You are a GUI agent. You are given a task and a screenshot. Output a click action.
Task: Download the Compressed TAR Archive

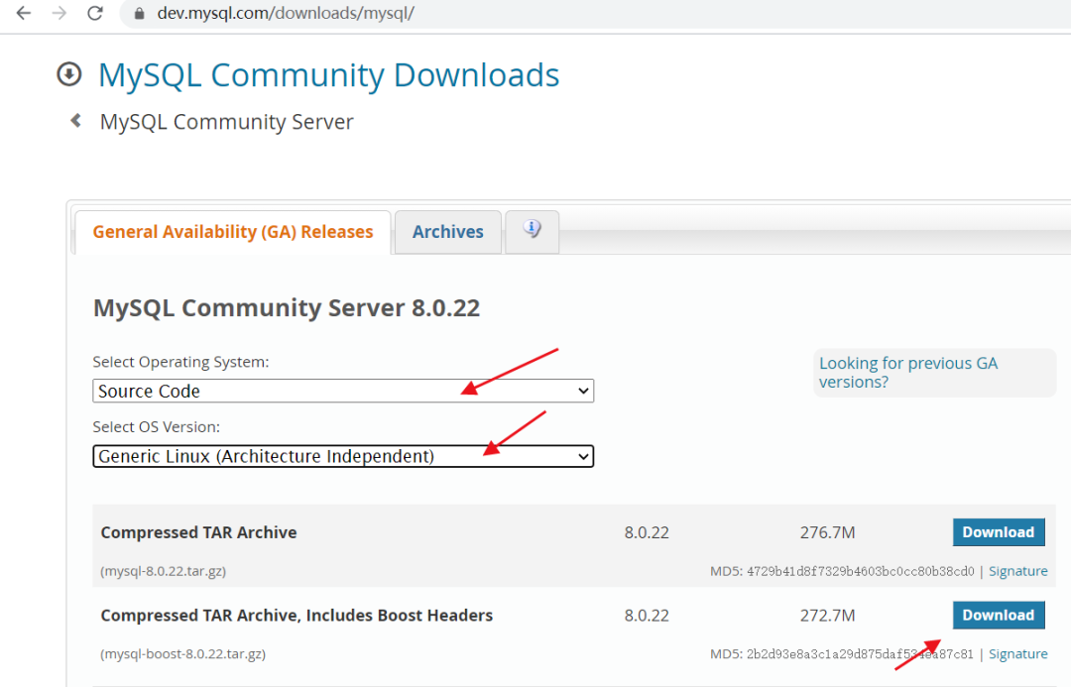tap(999, 531)
